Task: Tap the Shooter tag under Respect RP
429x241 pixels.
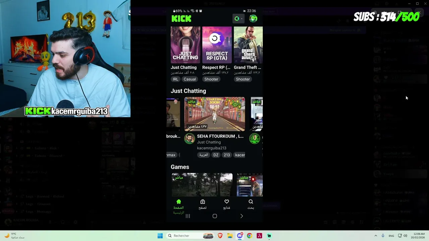Action: click(x=211, y=79)
